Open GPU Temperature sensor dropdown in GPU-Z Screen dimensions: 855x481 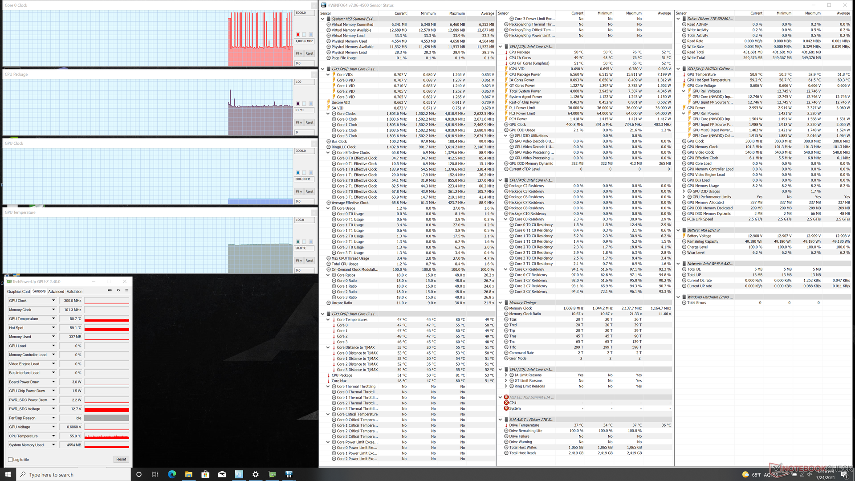point(53,318)
